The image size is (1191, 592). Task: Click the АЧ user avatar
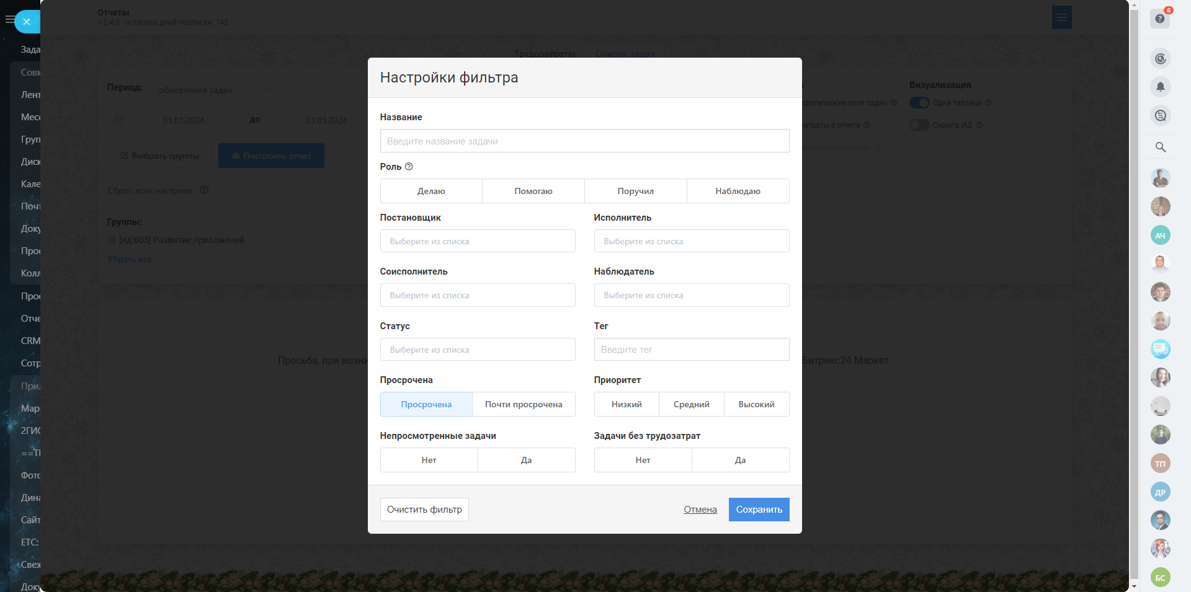point(1160,236)
